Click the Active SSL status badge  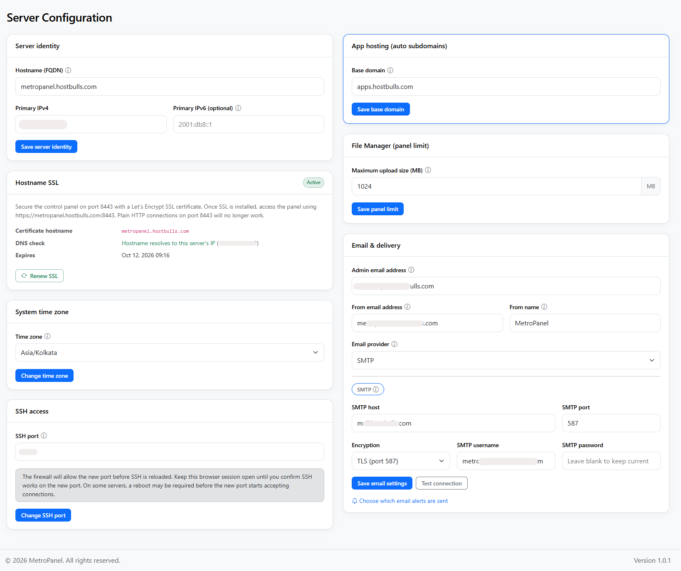(313, 182)
